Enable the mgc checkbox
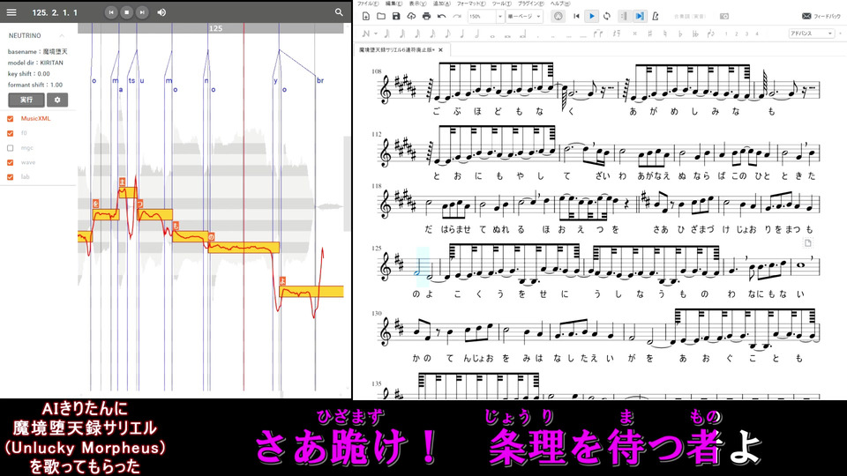The width and height of the screenshot is (847, 476). pos(11,148)
